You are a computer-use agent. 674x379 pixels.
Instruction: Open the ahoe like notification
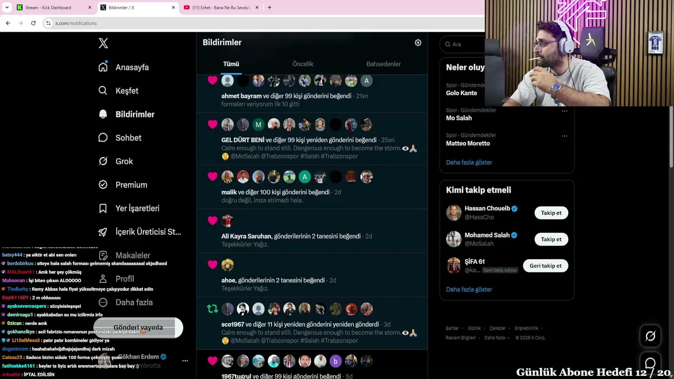tap(312, 275)
